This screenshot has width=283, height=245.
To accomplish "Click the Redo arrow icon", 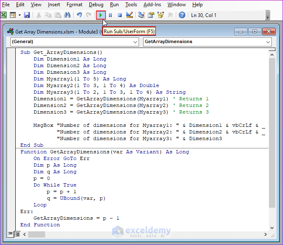I will tap(89, 15).
